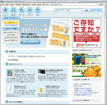Open the コミュニティ speech bubbles icon
The image size is (107, 105).
point(22,10)
